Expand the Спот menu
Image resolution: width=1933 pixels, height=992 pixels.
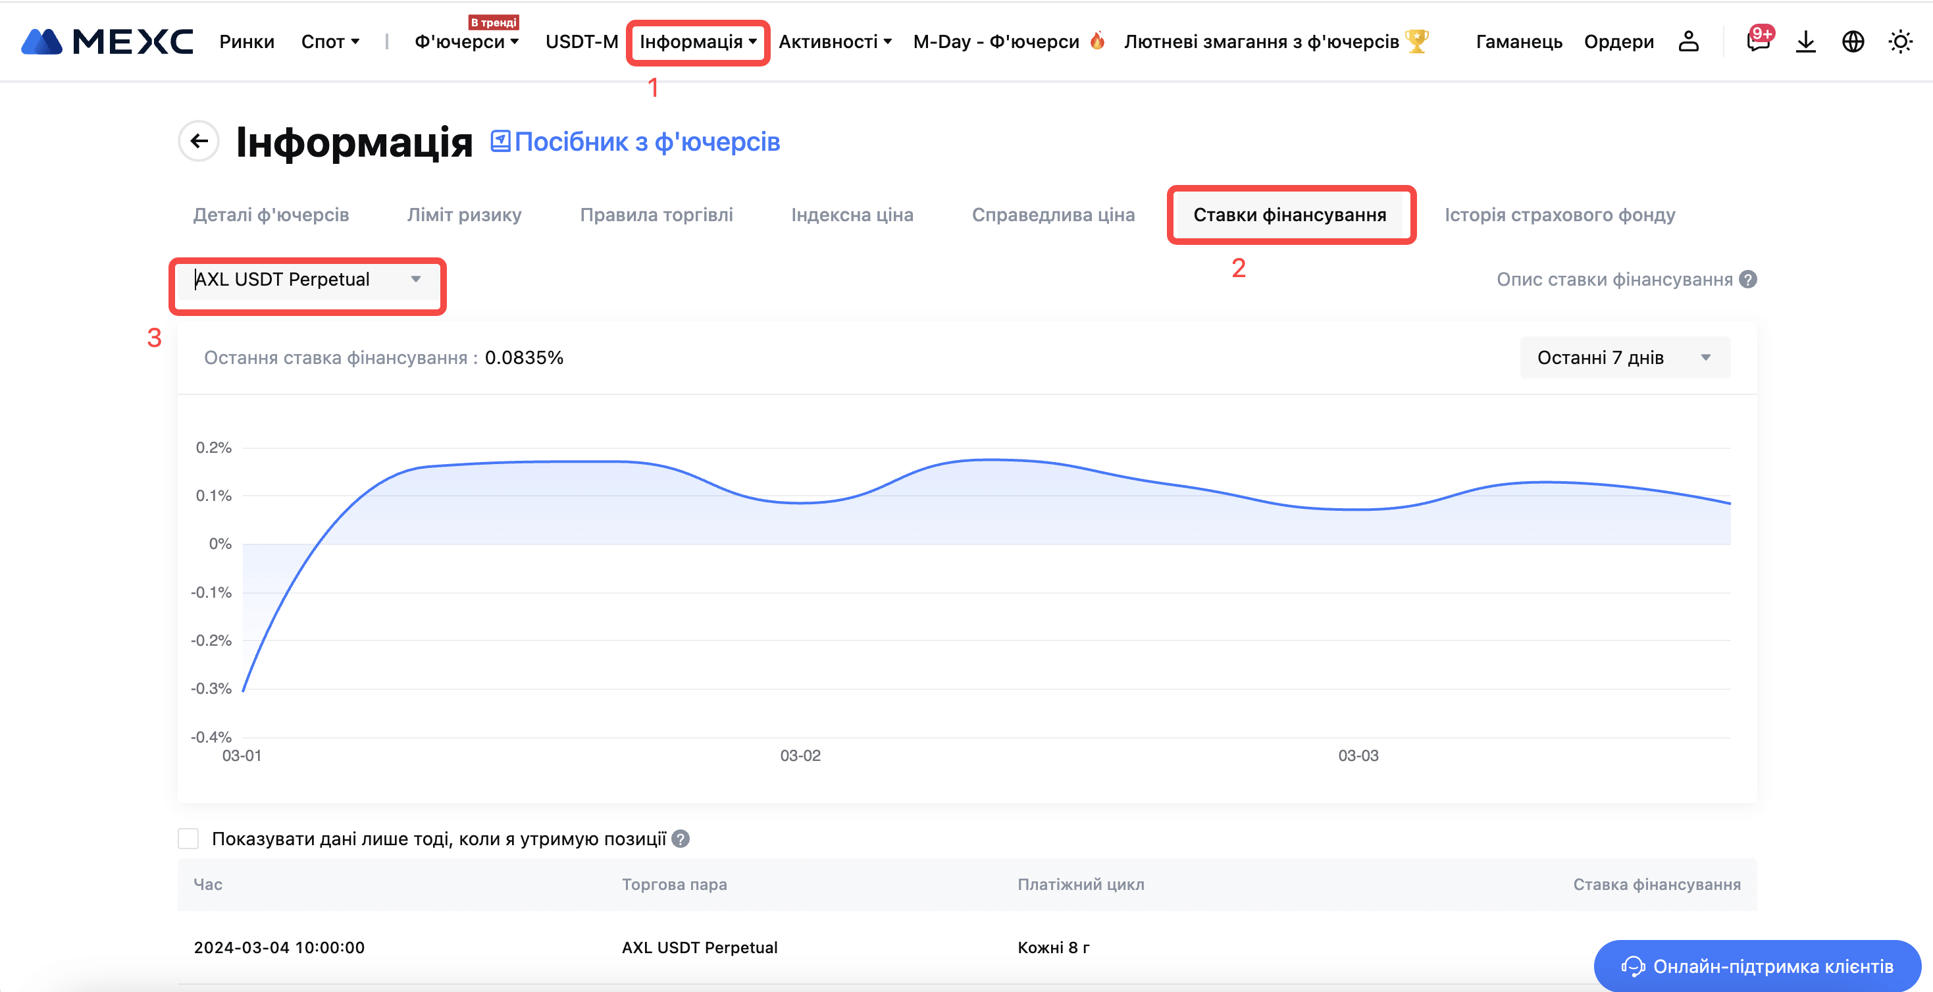330,41
